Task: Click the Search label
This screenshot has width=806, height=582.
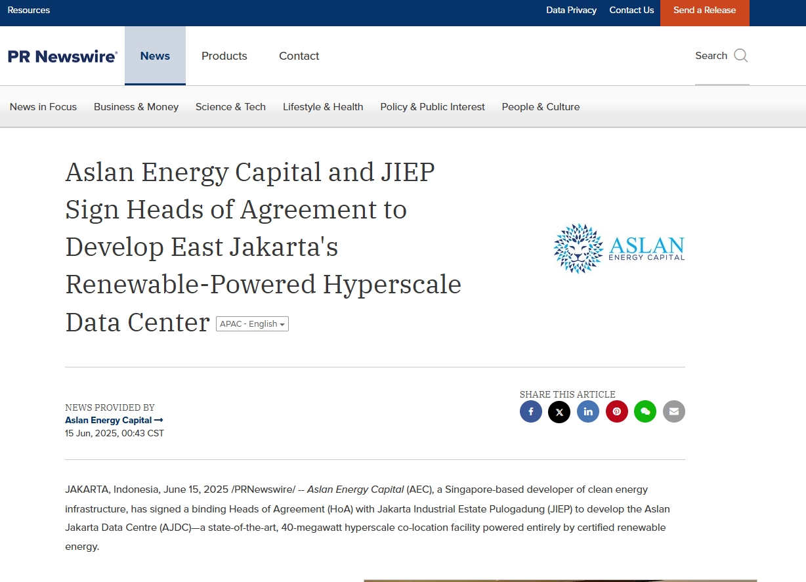Action: click(711, 56)
